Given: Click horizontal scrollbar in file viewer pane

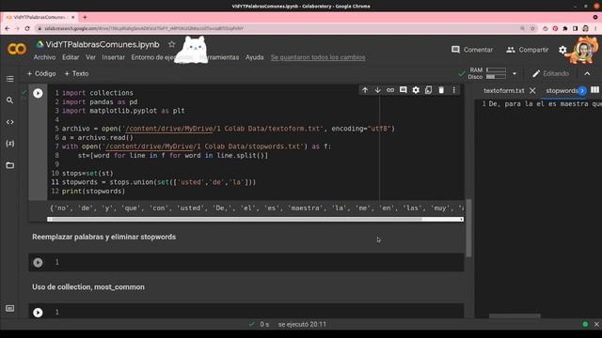Looking at the screenshot, I should 515,315.
